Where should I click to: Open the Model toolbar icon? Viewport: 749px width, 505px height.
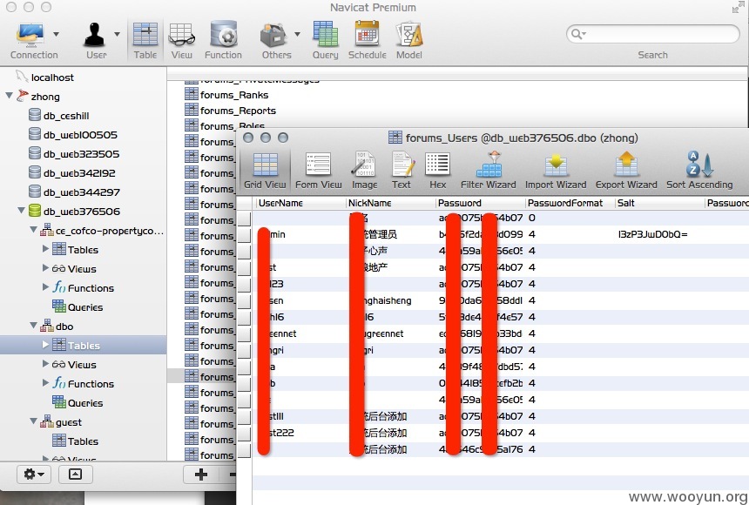[x=409, y=35]
